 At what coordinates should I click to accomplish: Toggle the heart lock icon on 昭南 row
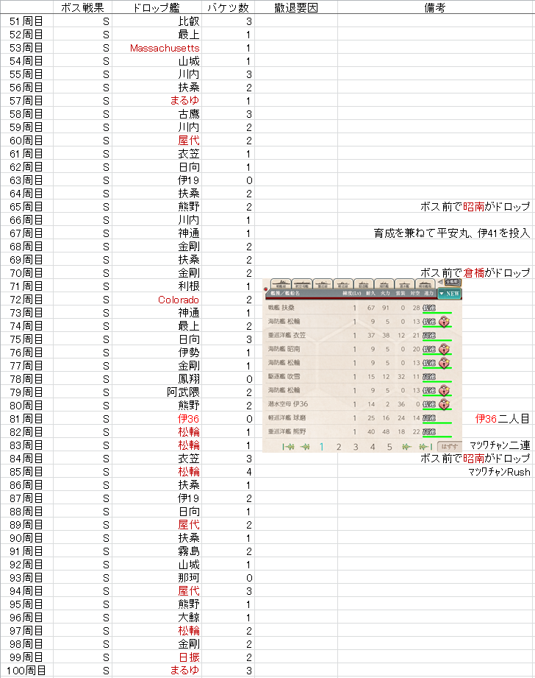pos(445,350)
